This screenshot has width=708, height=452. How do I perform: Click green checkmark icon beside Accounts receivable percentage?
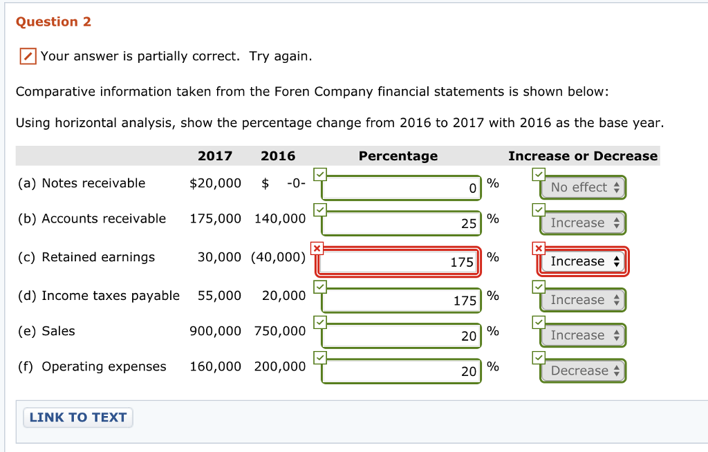coord(320,209)
